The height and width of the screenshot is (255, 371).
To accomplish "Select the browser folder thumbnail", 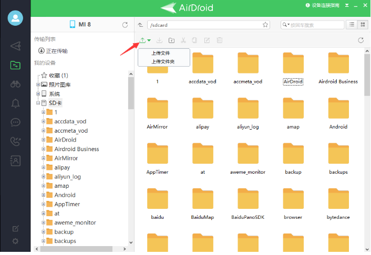I will pos(293,204).
